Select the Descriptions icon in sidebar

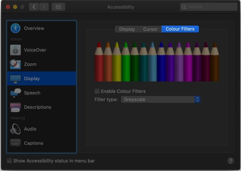(15, 107)
